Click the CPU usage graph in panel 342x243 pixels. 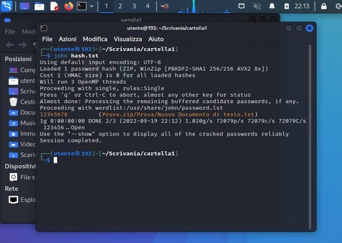[205, 7]
